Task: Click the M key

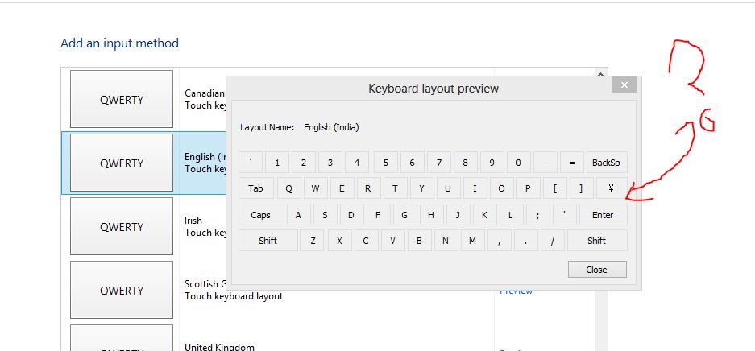Action: tap(473, 241)
